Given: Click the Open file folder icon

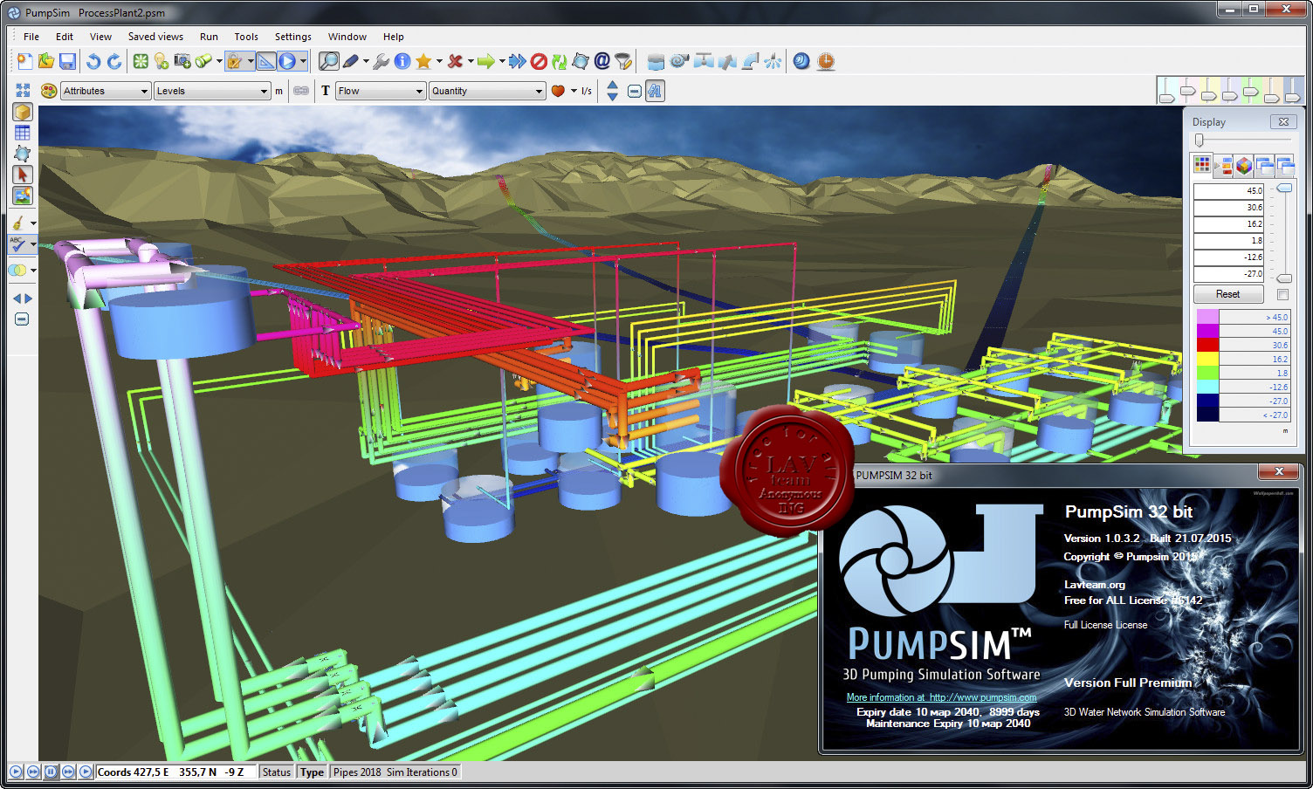Looking at the screenshot, I should click(x=45, y=61).
